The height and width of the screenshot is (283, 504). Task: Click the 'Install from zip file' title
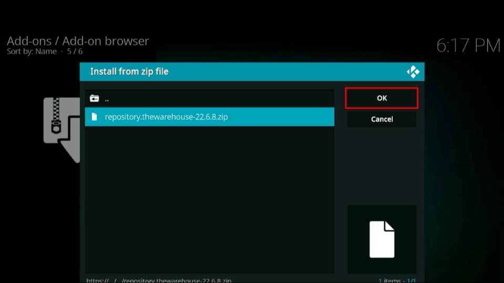point(129,72)
